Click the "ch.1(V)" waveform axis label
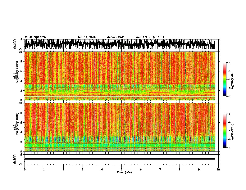 [15, 44]
